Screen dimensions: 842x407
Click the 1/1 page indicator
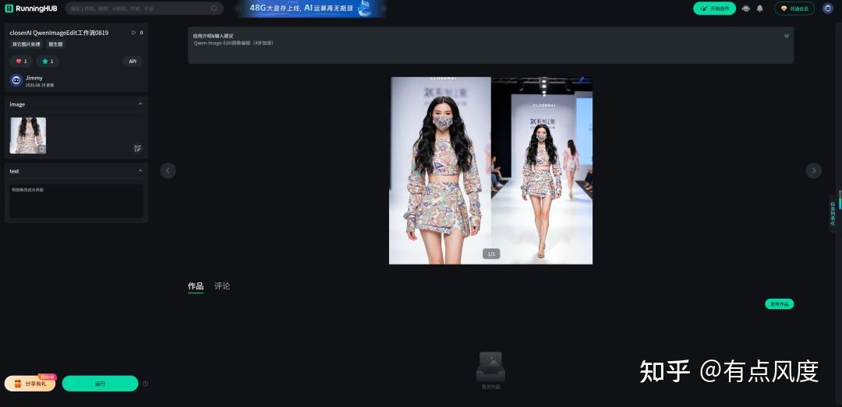(x=491, y=254)
